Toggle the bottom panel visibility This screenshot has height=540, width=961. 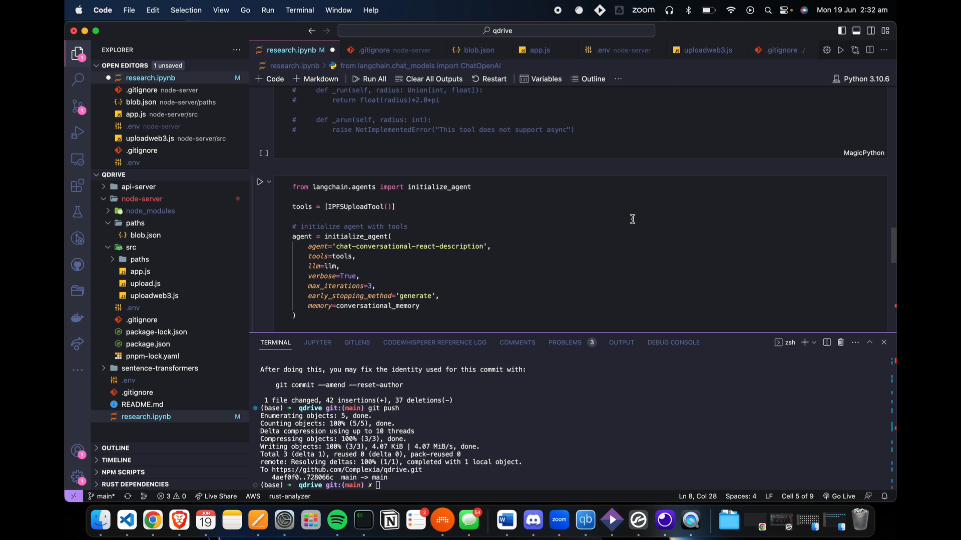click(856, 31)
